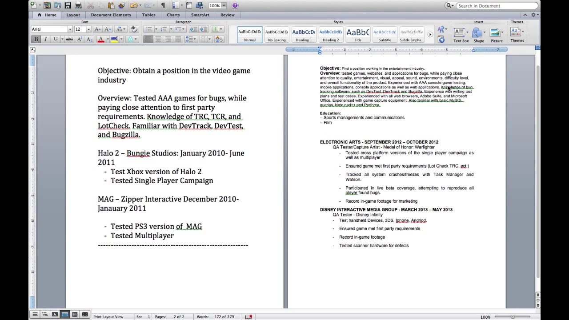Image resolution: width=569 pixels, height=320 pixels.
Task: Open the Text Effects dropdown
Action: click(132, 39)
